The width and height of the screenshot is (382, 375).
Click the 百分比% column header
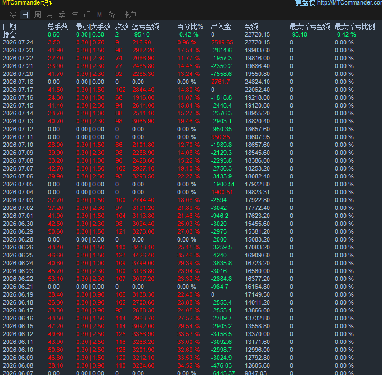[190, 26]
